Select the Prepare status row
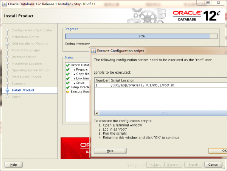Screen dimensions: 227x171 78,69
